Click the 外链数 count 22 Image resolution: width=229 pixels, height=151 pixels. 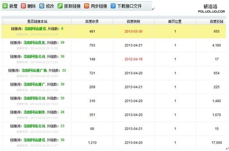pos(64,70)
